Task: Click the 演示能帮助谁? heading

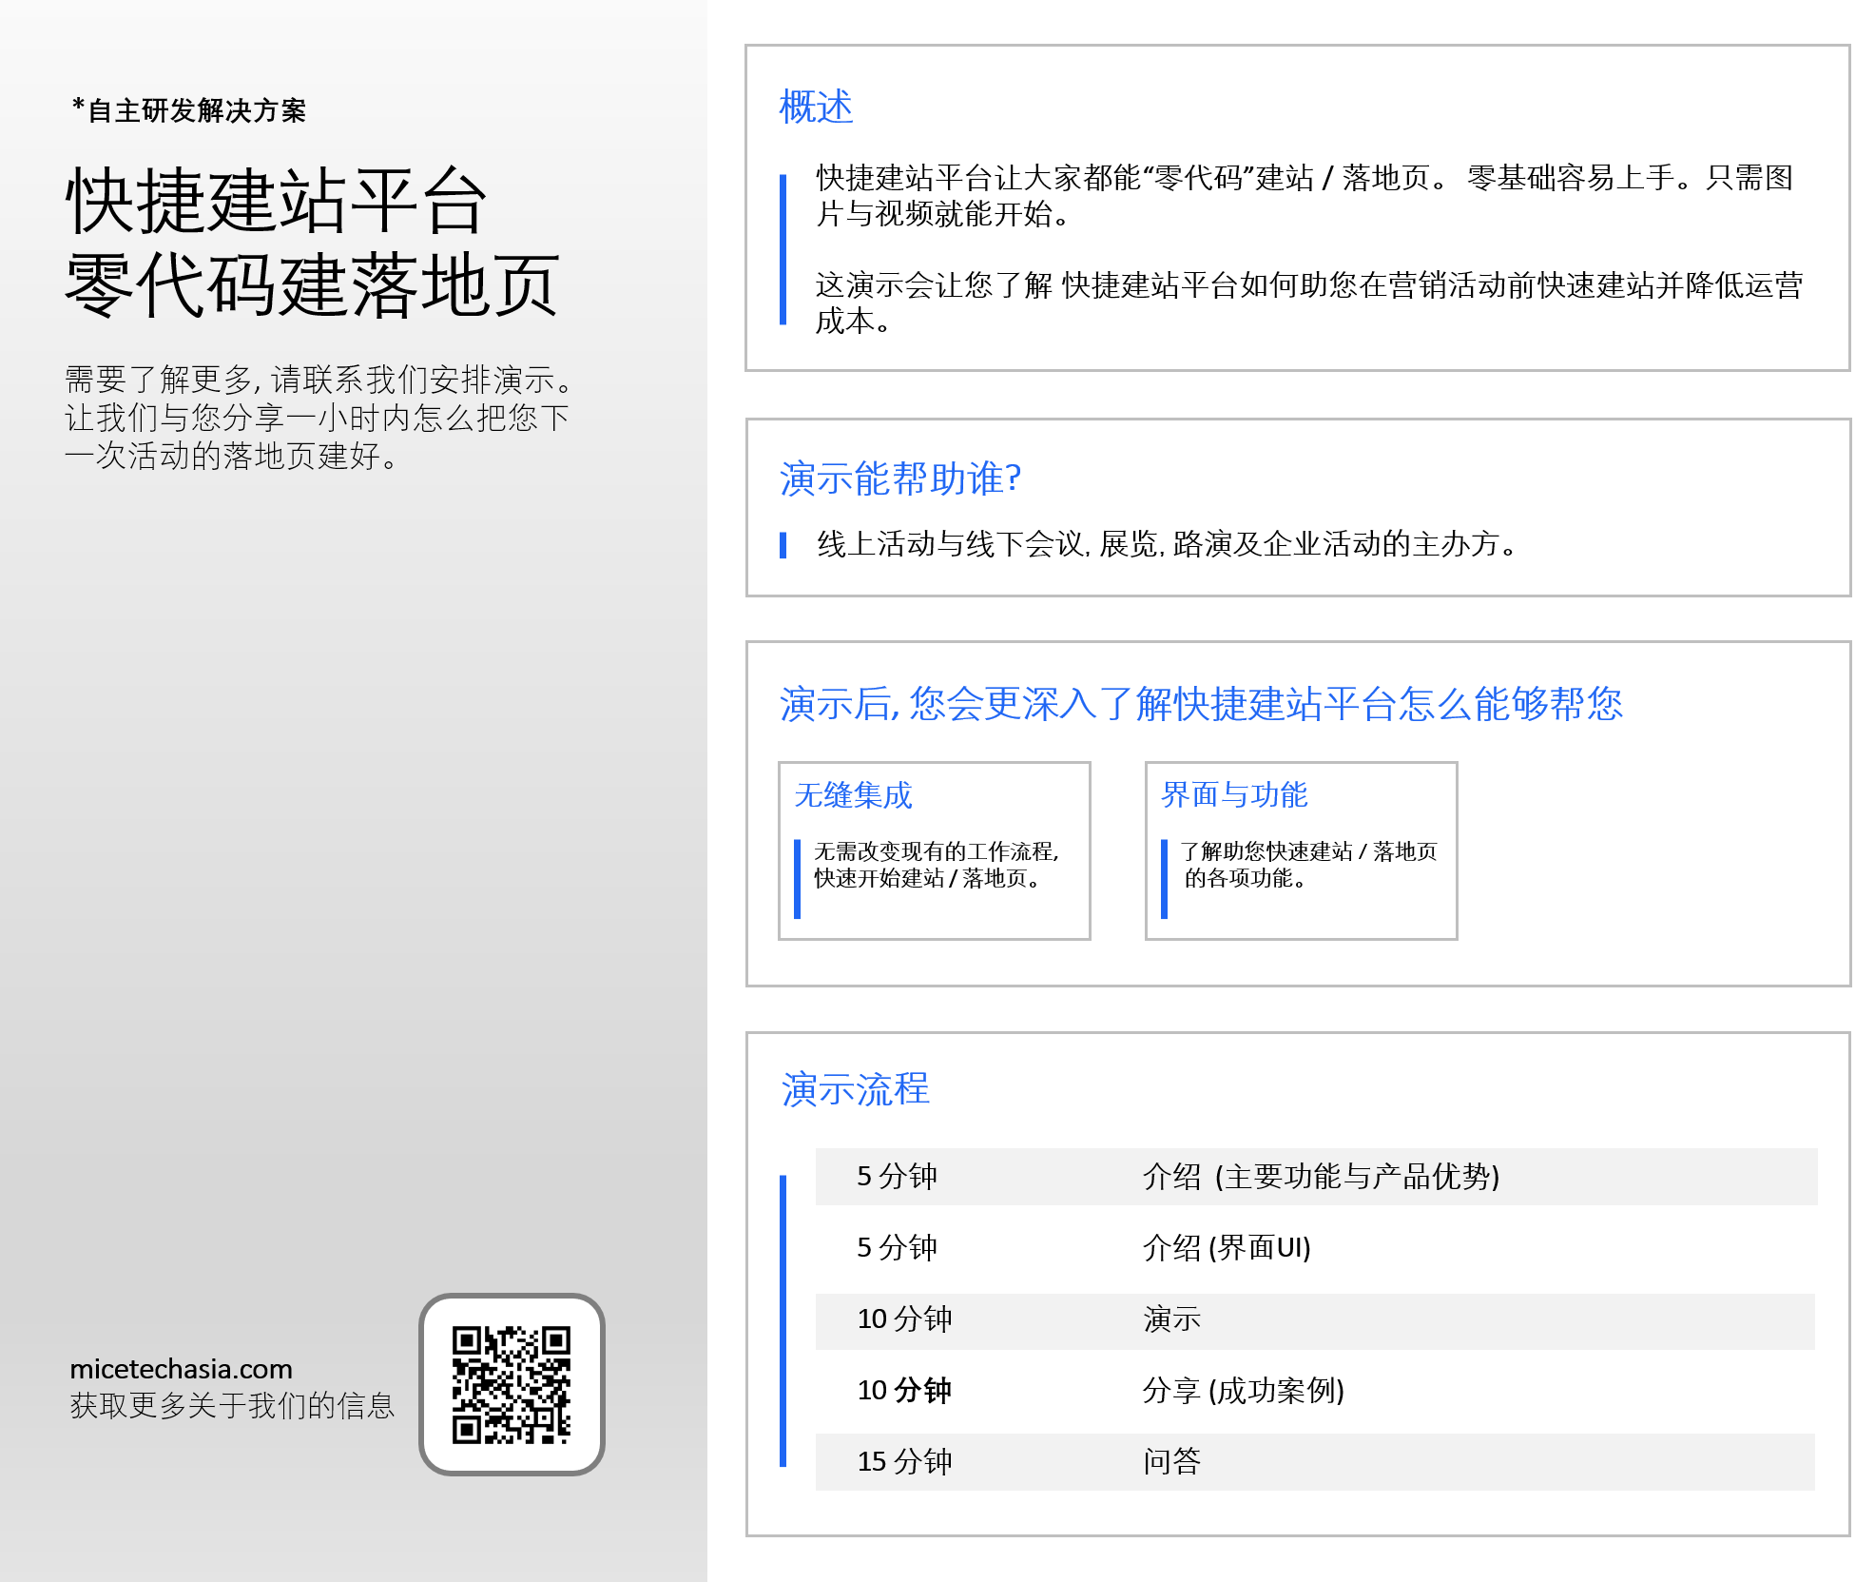Action: (x=899, y=479)
